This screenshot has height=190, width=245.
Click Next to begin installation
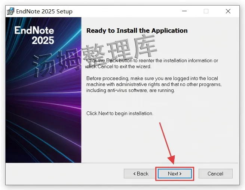tap(175, 174)
